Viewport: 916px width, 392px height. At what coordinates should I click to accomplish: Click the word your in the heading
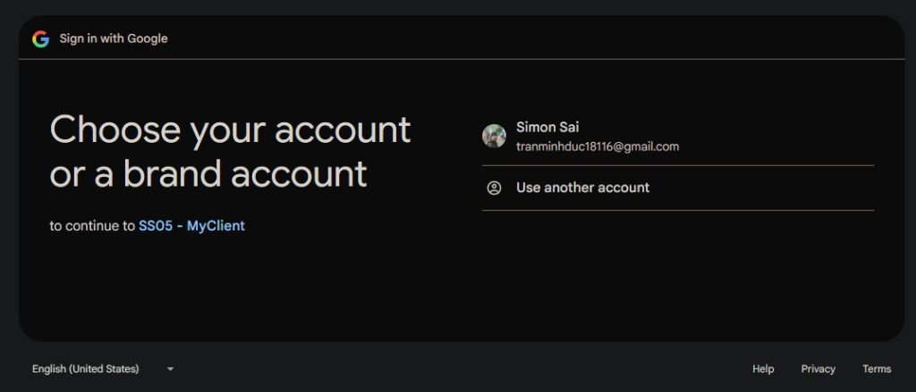227,130
